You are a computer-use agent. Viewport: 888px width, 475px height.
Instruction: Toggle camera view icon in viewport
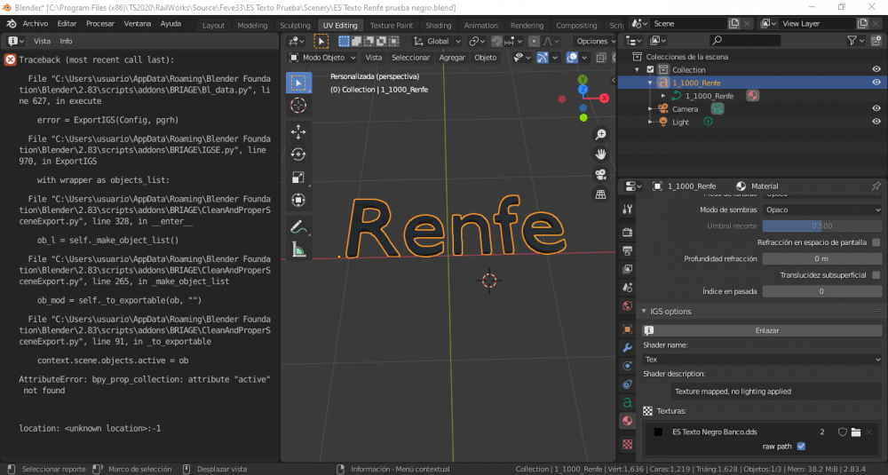click(601, 174)
